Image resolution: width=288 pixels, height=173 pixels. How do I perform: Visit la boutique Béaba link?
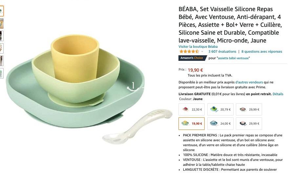coord(198,46)
